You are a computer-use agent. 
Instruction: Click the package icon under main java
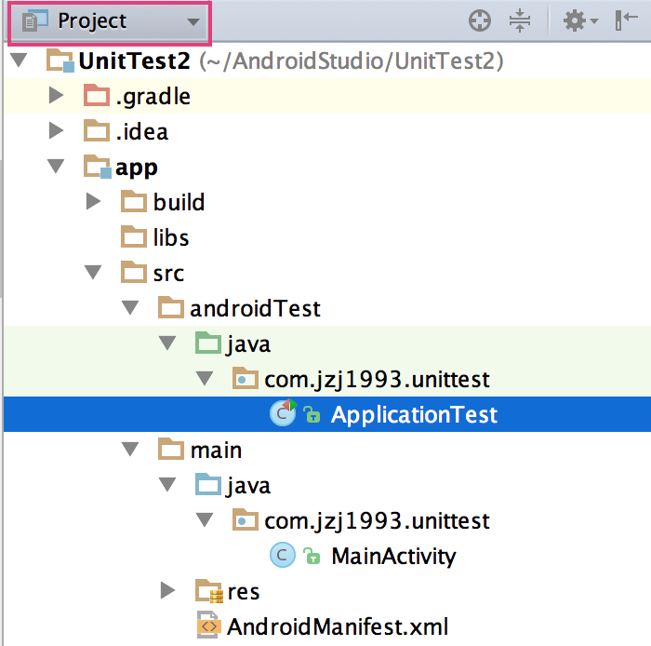pyautogui.click(x=246, y=519)
